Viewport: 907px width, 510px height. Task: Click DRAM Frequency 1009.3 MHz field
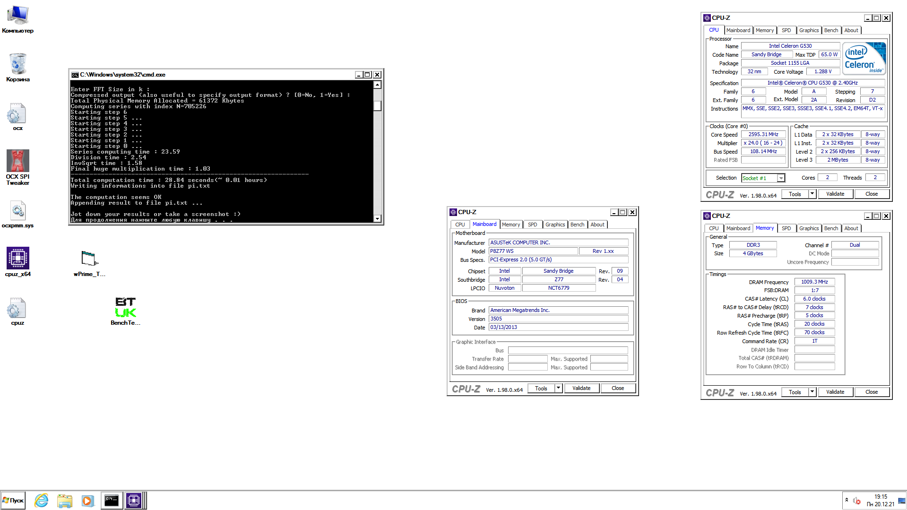coord(814,282)
